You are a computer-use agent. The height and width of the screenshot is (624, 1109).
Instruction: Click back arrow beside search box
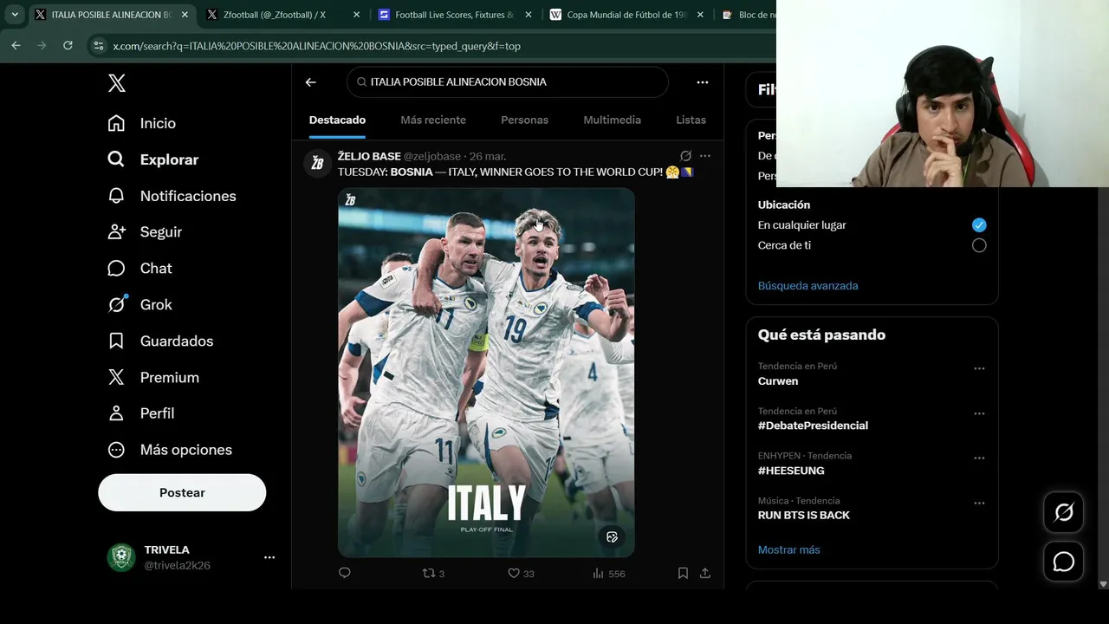pyautogui.click(x=311, y=82)
